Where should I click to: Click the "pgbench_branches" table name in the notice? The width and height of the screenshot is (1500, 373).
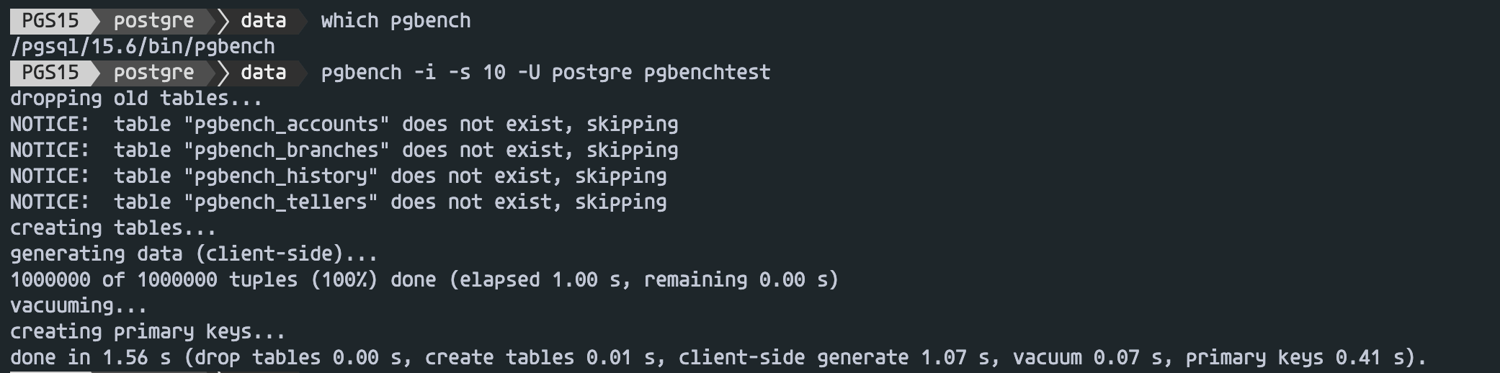tap(286, 150)
